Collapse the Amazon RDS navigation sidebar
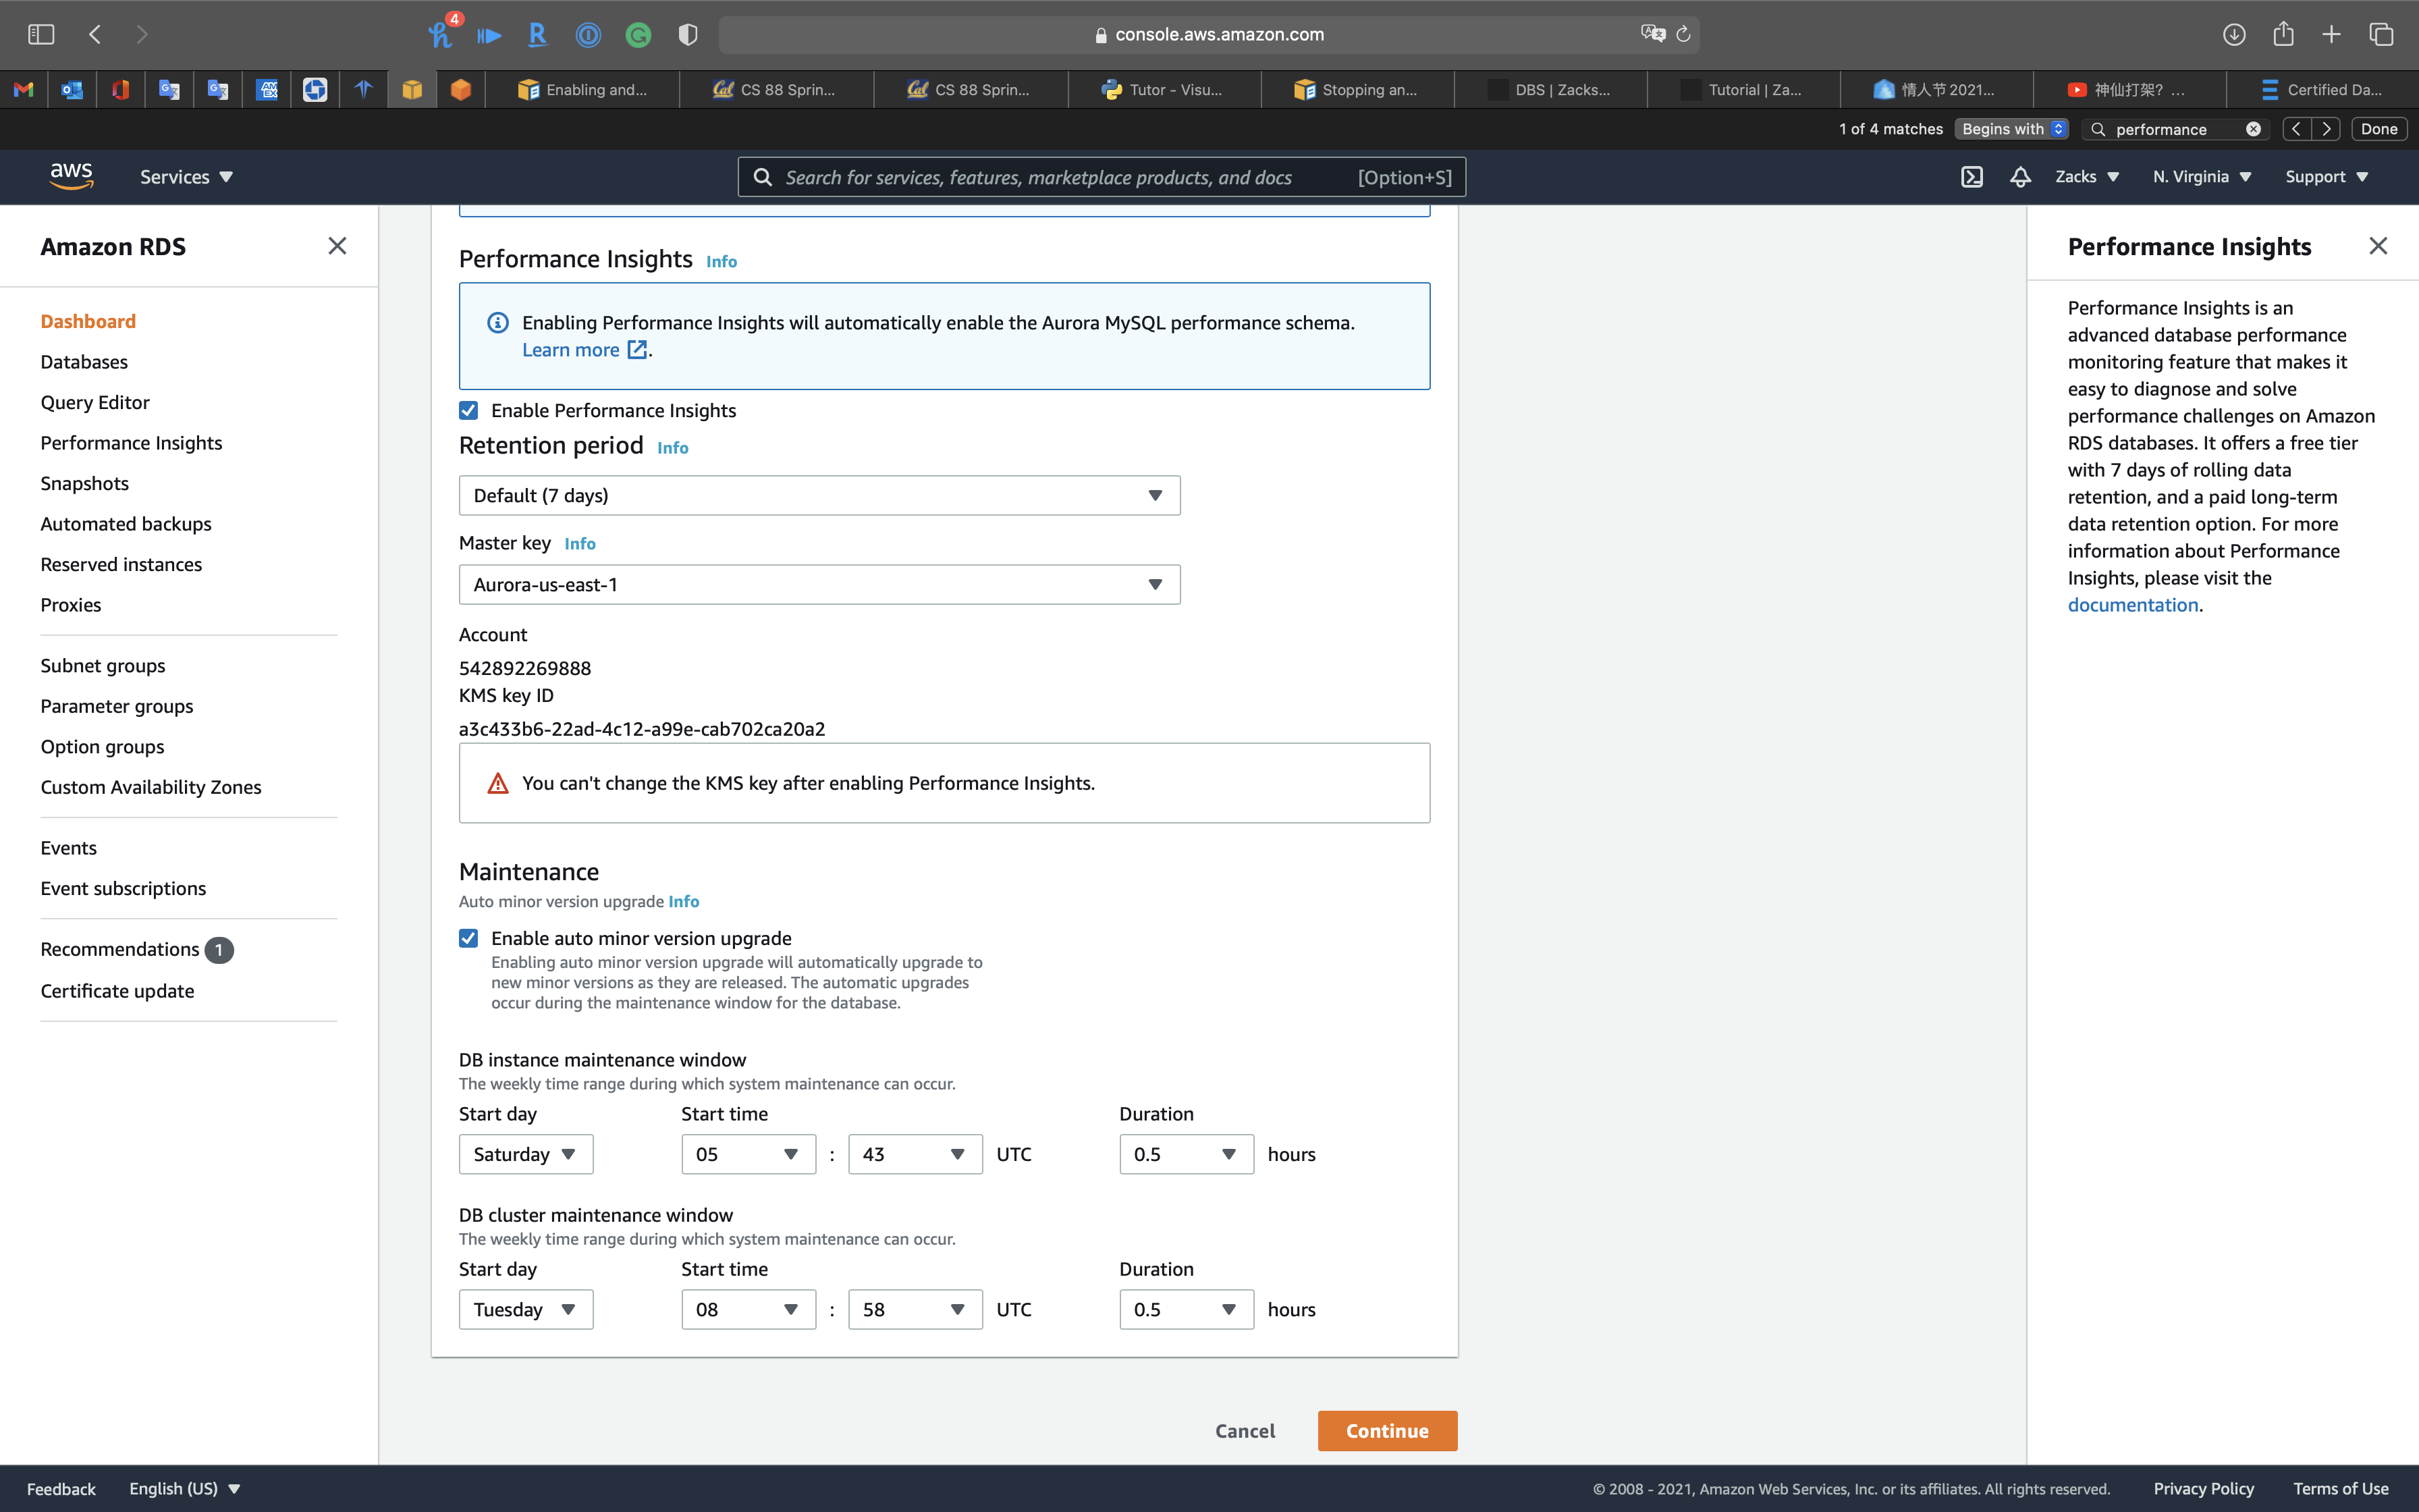Viewport: 2419px width, 1512px height. [x=337, y=246]
